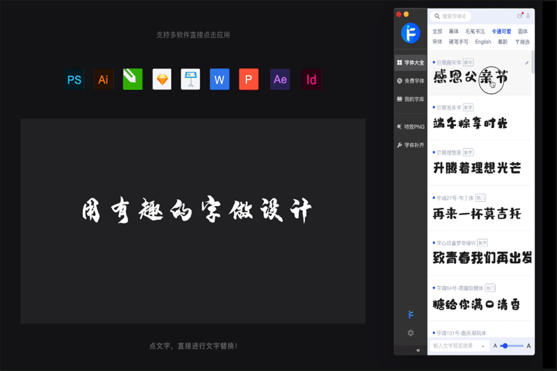Click the Keynote presentation app icon
The width and height of the screenshot is (557, 371).
190,79
